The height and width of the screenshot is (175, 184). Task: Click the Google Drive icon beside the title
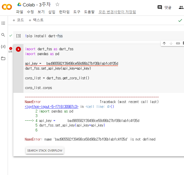coord(19,5)
